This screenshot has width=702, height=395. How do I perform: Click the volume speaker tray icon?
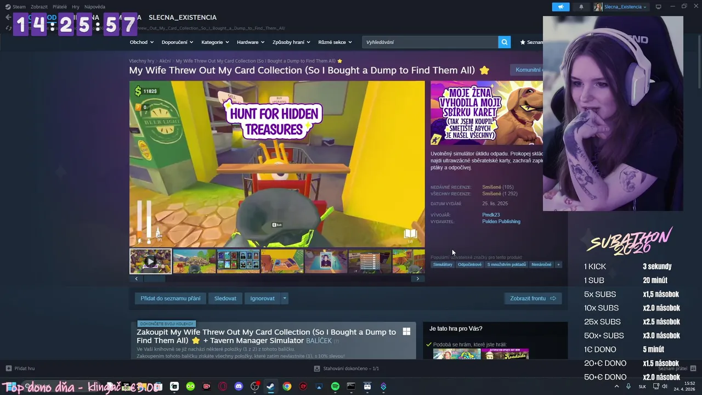(665, 386)
